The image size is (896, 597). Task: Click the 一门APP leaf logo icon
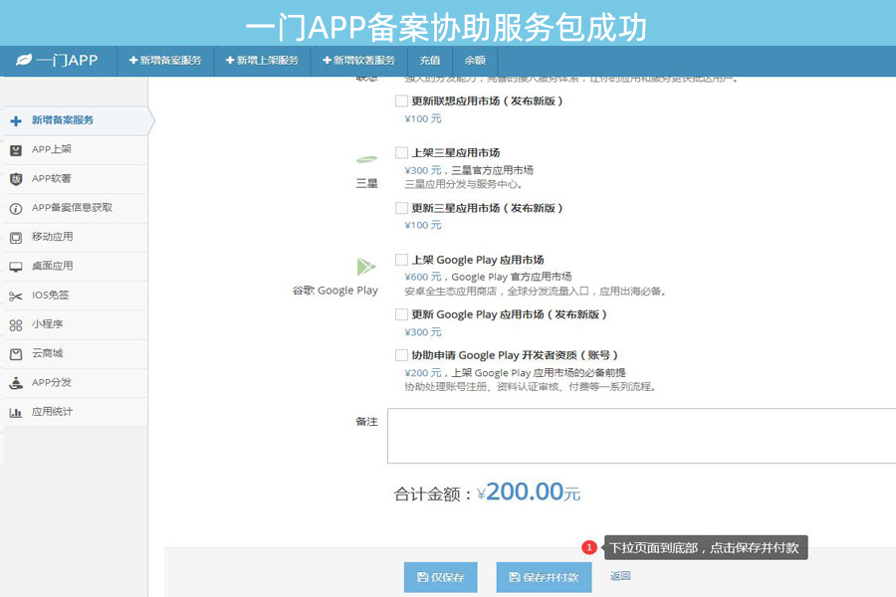[24, 60]
